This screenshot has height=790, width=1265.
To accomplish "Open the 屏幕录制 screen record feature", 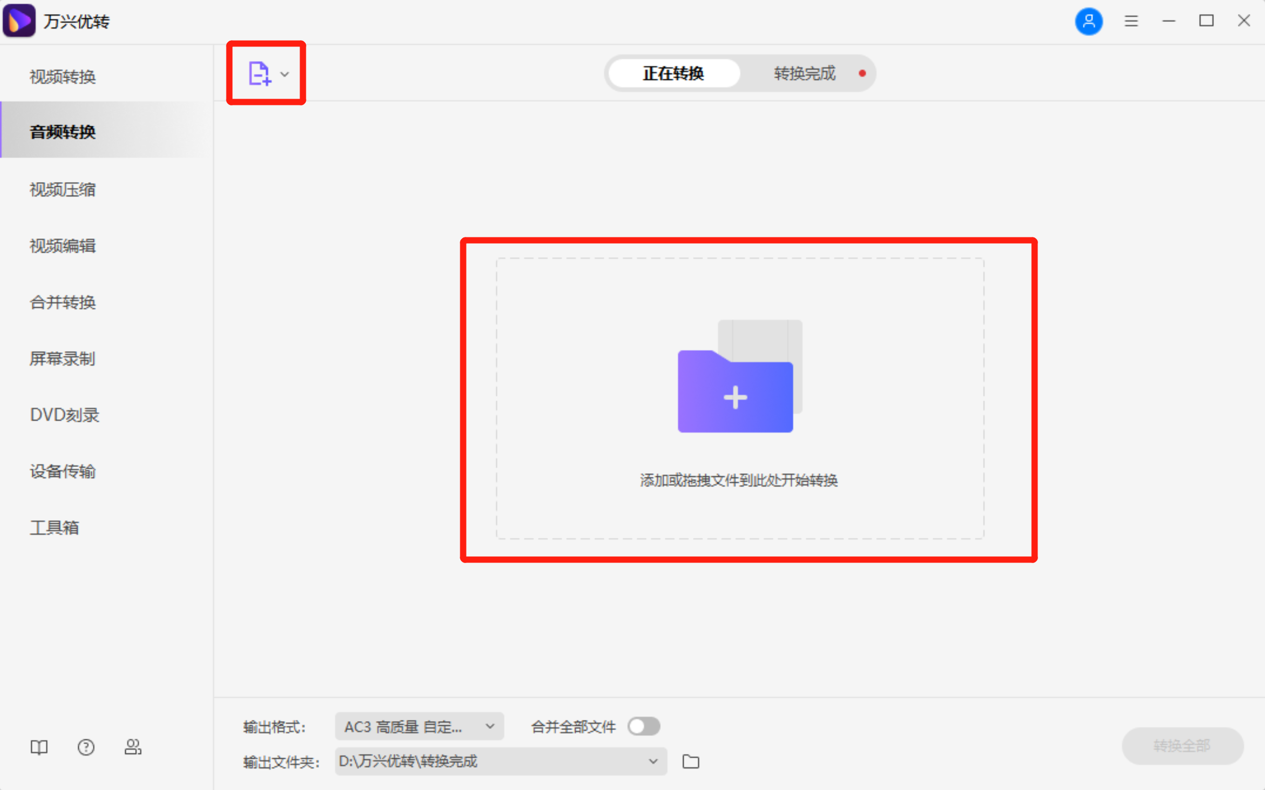I will tap(62, 358).
